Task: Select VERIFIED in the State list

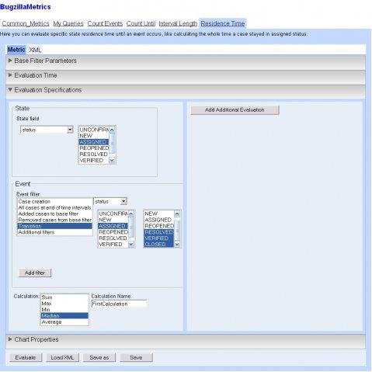Action: tap(94, 161)
